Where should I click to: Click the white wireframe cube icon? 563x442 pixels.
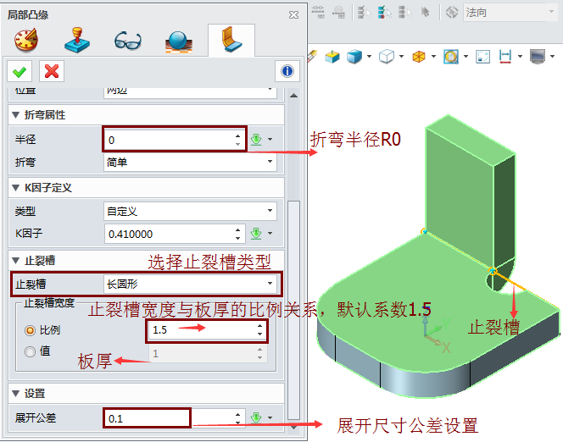click(387, 57)
